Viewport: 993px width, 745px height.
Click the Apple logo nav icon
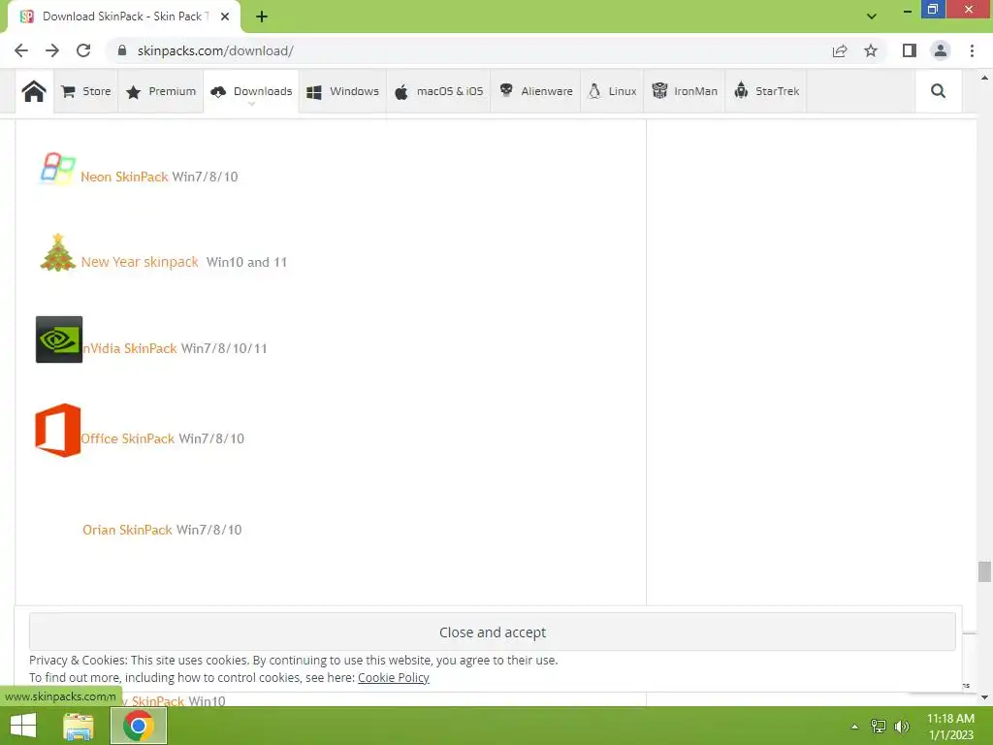(401, 92)
